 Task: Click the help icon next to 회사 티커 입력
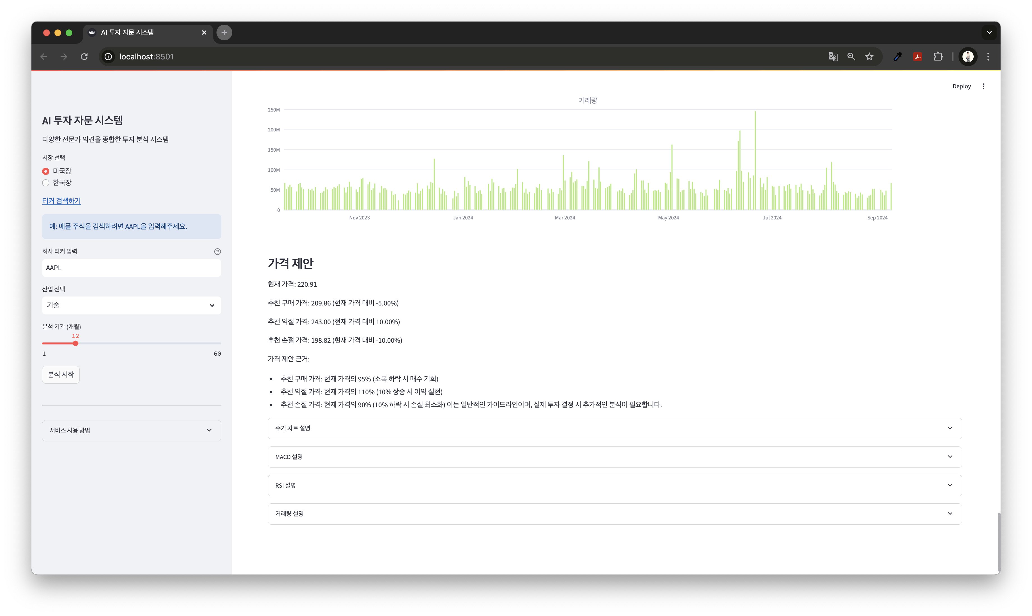click(x=217, y=252)
